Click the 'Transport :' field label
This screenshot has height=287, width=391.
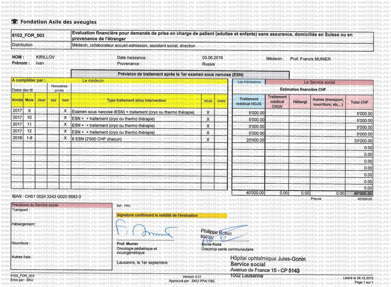click(x=21, y=210)
